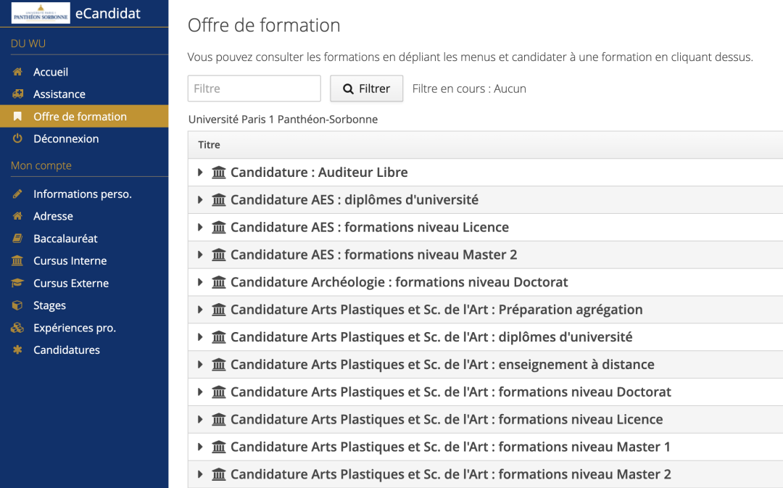783x488 pixels.
Task: Click the graduation cap icon for Cursus Externe
Action: tap(17, 284)
